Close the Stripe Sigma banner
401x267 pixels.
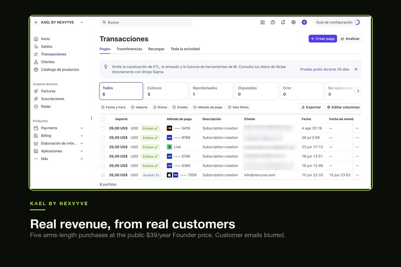pos(356,69)
